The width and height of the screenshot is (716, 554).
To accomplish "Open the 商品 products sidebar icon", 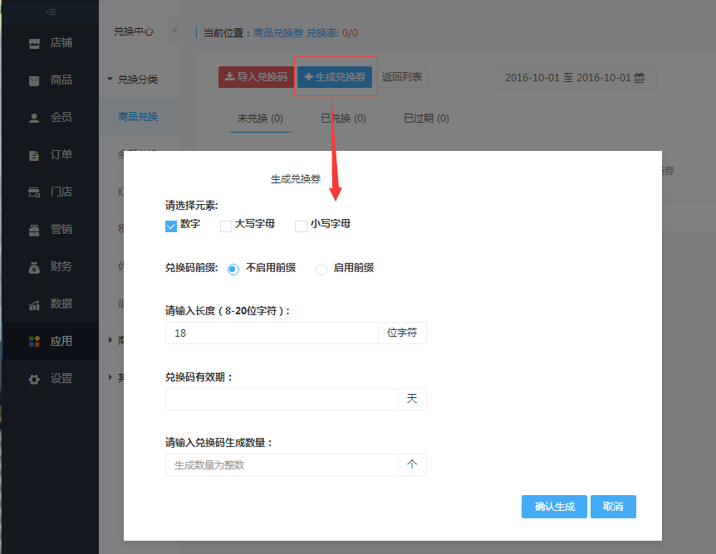I will click(x=34, y=80).
